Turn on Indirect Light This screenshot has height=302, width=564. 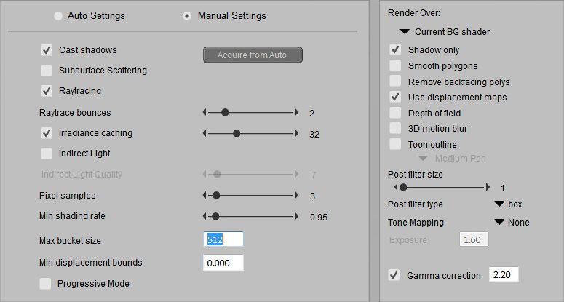coord(47,154)
